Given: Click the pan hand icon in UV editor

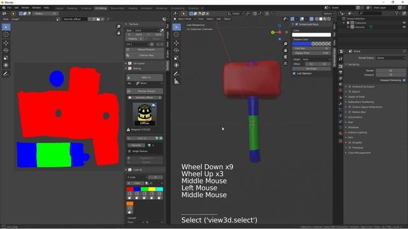Looking at the screenshot, I should [x=119, y=33].
